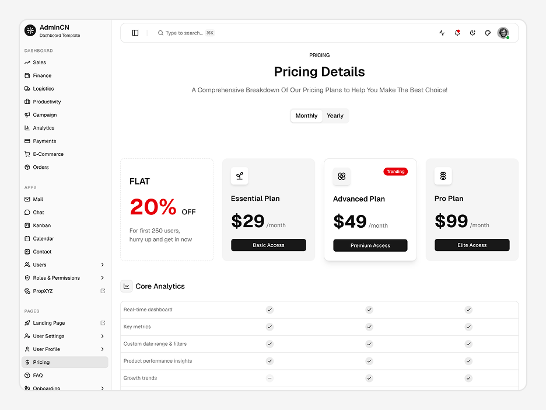This screenshot has height=410, width=546.
Task: Click Key metrics Advanced checkmark
Action: pos(369,326)
